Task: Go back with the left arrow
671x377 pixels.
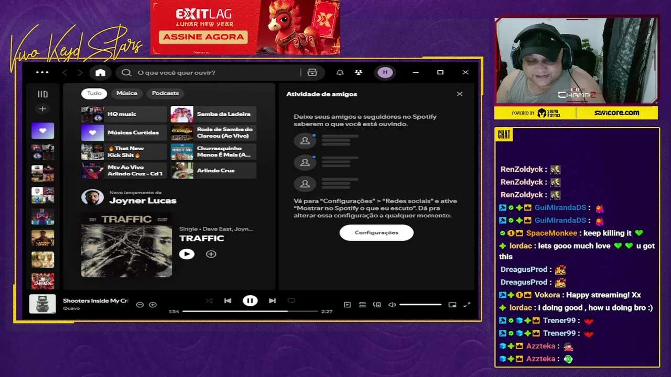Action: pyautogui.click(x=65, y=73)
